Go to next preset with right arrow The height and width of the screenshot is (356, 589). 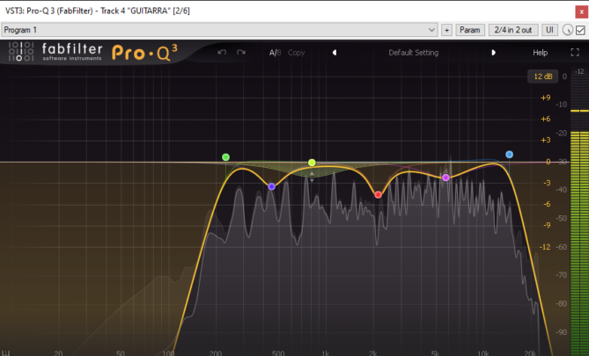494,53
